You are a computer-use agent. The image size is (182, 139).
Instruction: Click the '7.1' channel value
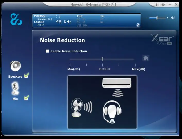tap(58, 17)
